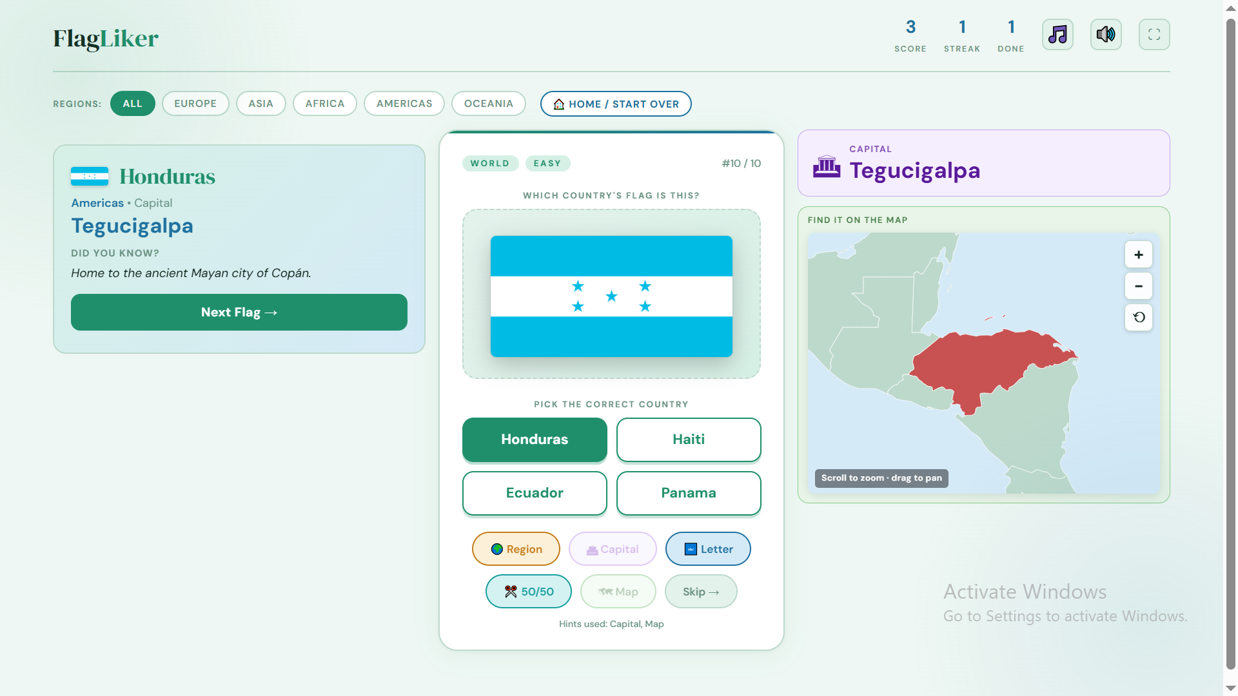Click the STREAK counter
This screenshot has width=1238, height=696.
pos(962,35)
